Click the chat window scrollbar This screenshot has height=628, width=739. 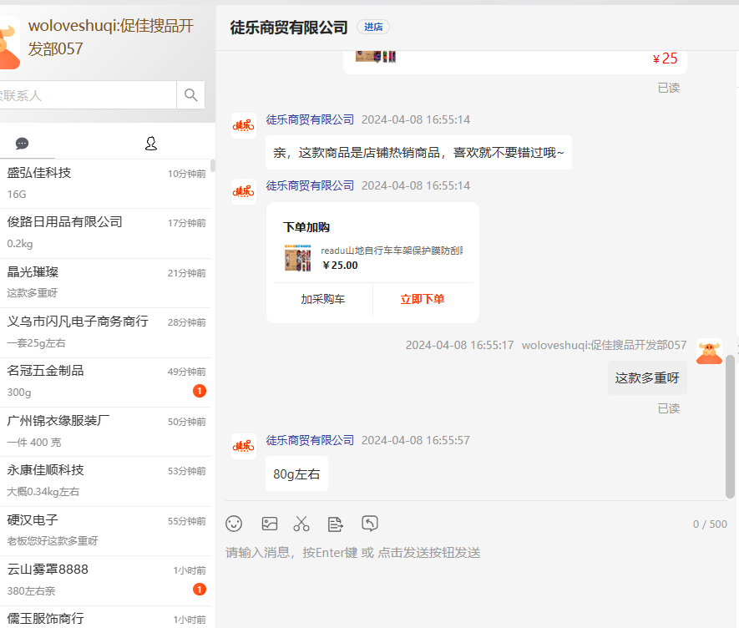tap(731, 426)
